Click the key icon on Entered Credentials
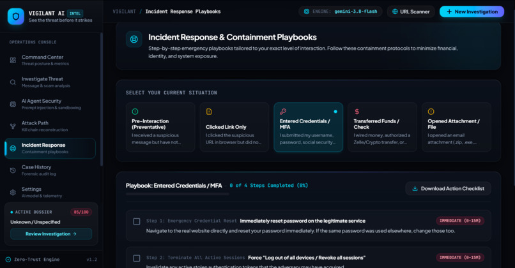515x268 pixels. (x=283, y=112)
